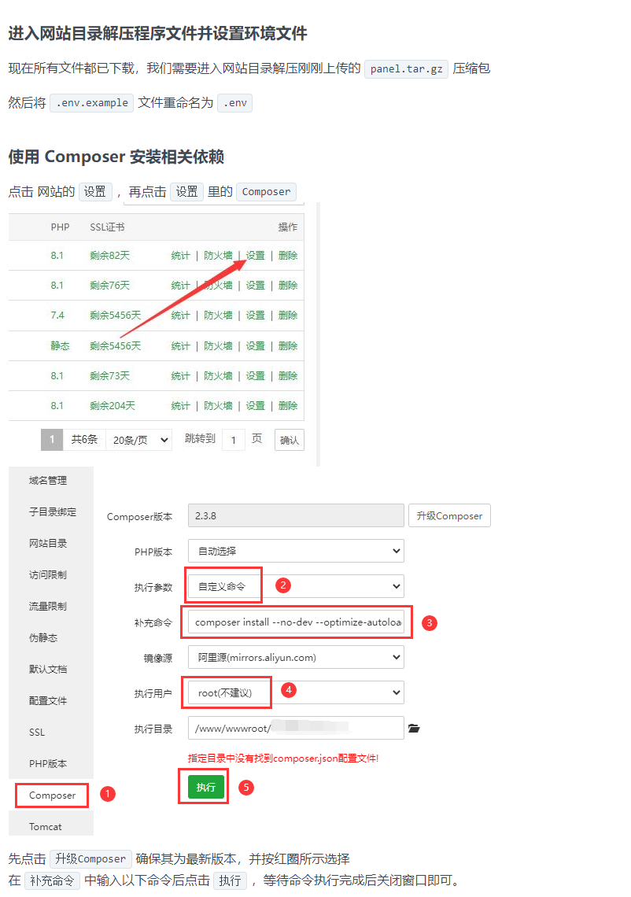Click the 跳转到 page number input
Viewport: 631px width, 897px height.
234,440
